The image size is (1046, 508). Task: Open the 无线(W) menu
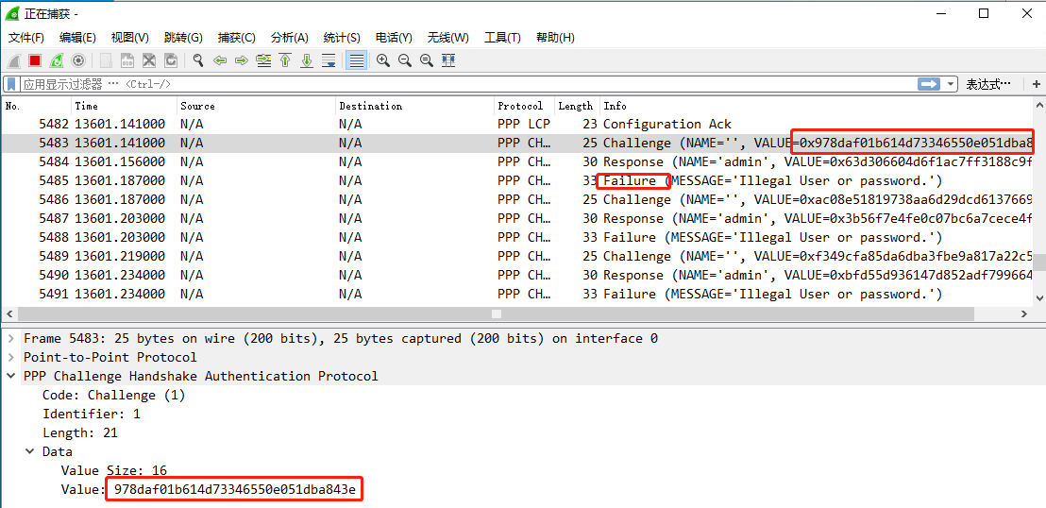[x=448, y=38]
